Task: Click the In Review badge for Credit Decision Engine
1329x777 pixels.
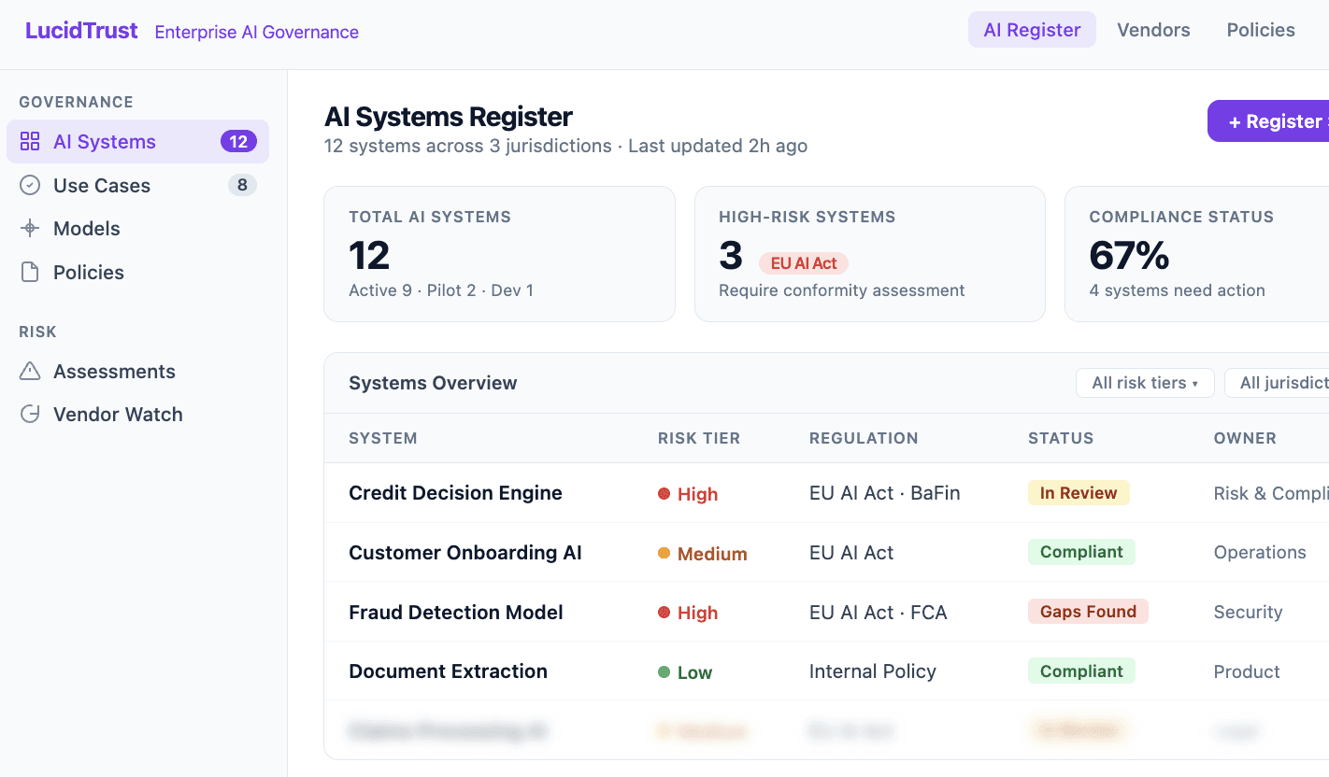Action: tap(1079, 493)
